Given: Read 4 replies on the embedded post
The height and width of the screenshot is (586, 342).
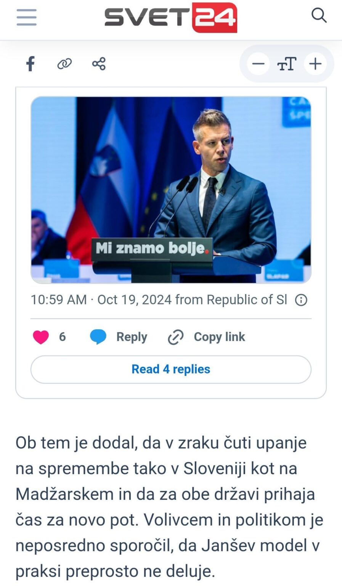Looking at the screenshot, I should pos(171,369).
